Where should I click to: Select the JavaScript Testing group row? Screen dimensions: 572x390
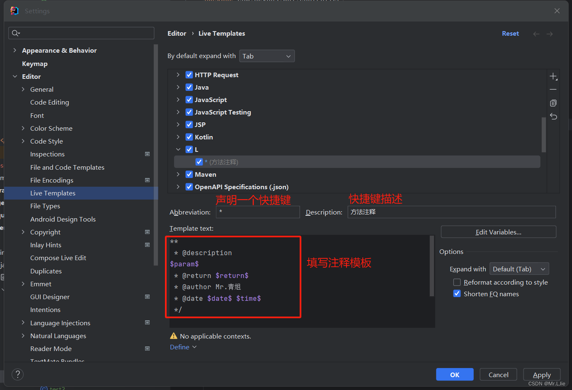coord(357,112)
